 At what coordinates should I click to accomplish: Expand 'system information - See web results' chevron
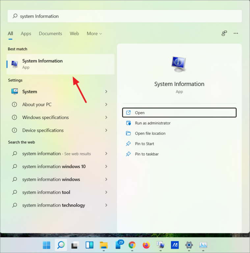(x=106, y=154)
